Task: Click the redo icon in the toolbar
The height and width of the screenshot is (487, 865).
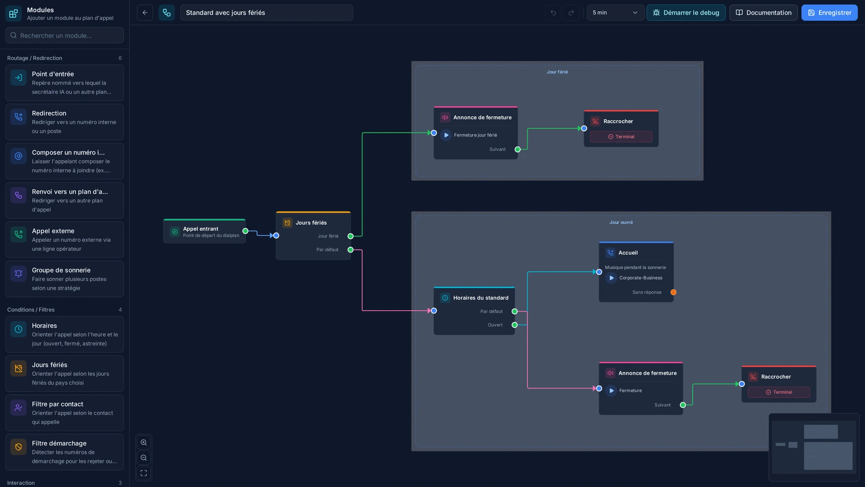Action: click(571, 13)
